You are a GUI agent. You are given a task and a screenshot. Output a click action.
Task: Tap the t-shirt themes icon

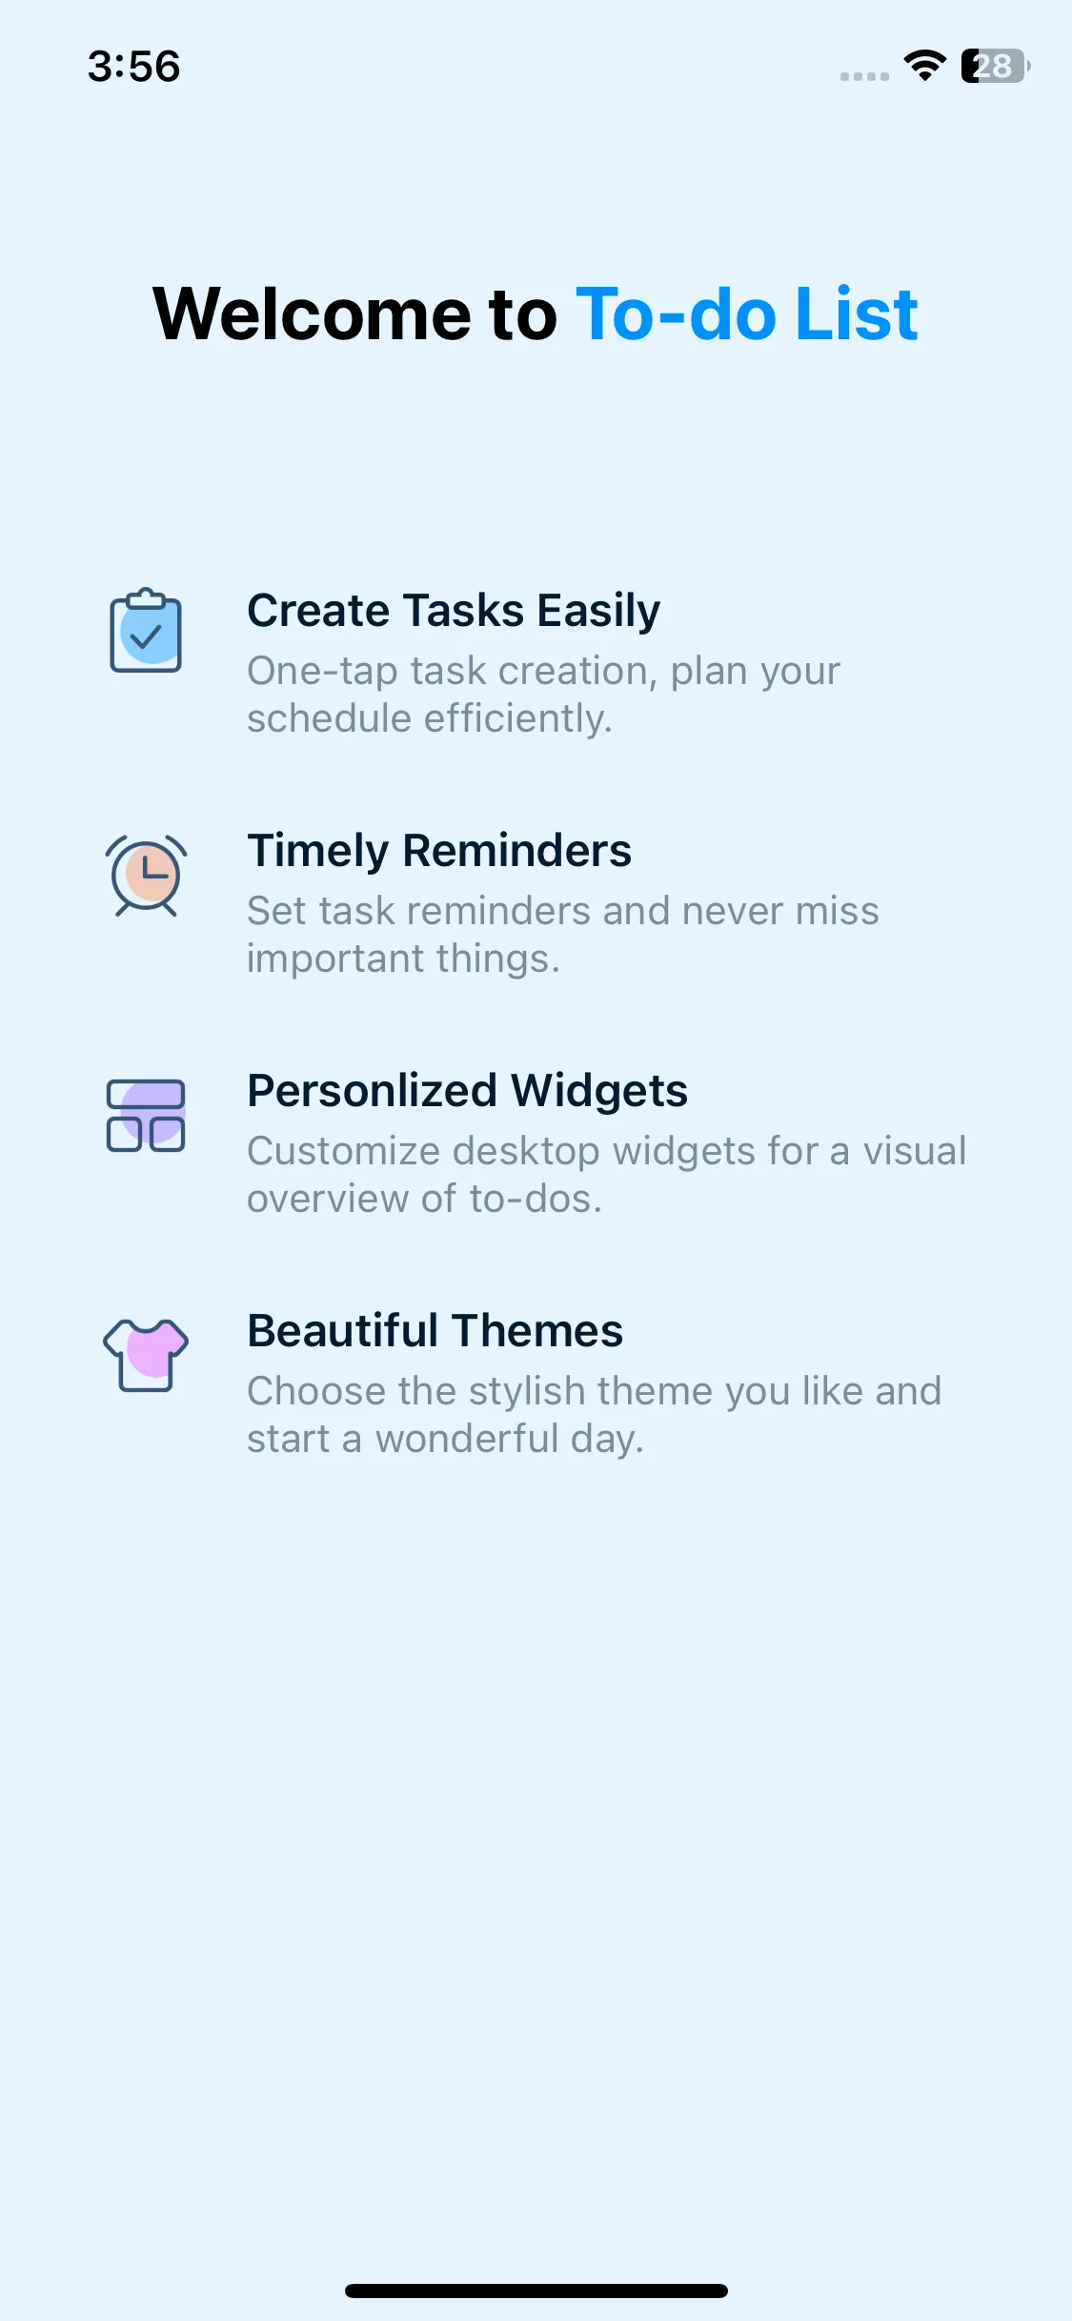point(146,1354)
